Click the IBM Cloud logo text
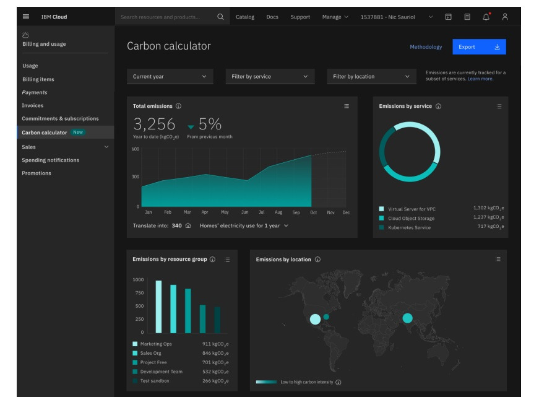Viewport: 539px width, 397px height. coord(54,17)
